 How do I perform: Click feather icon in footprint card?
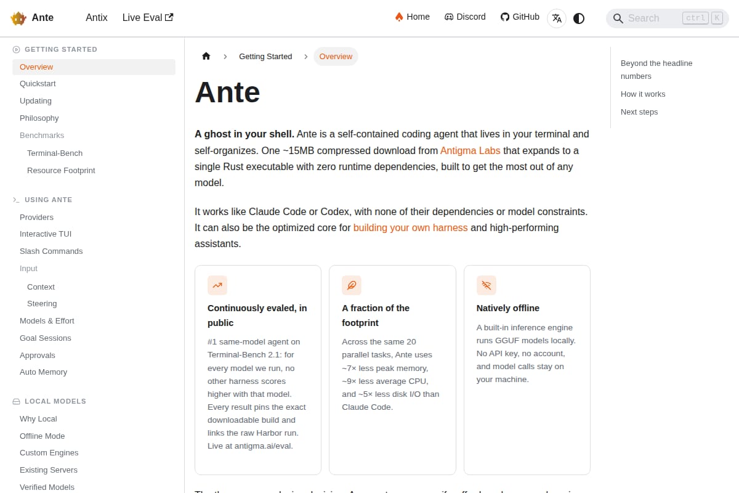352,285
